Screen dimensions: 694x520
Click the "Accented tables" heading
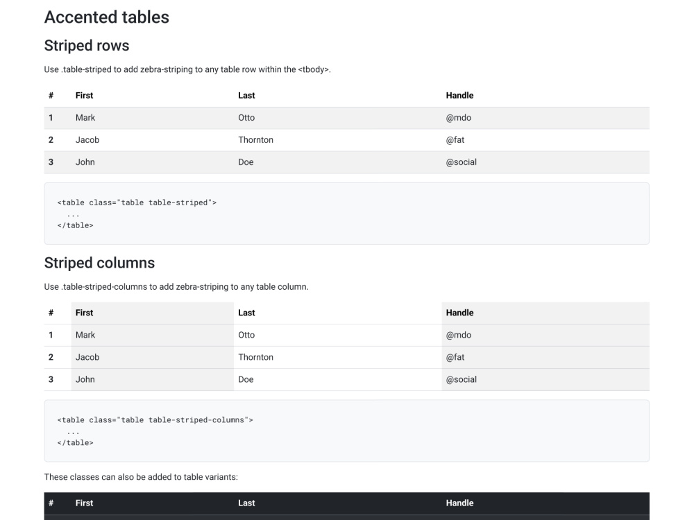[107, 17]
